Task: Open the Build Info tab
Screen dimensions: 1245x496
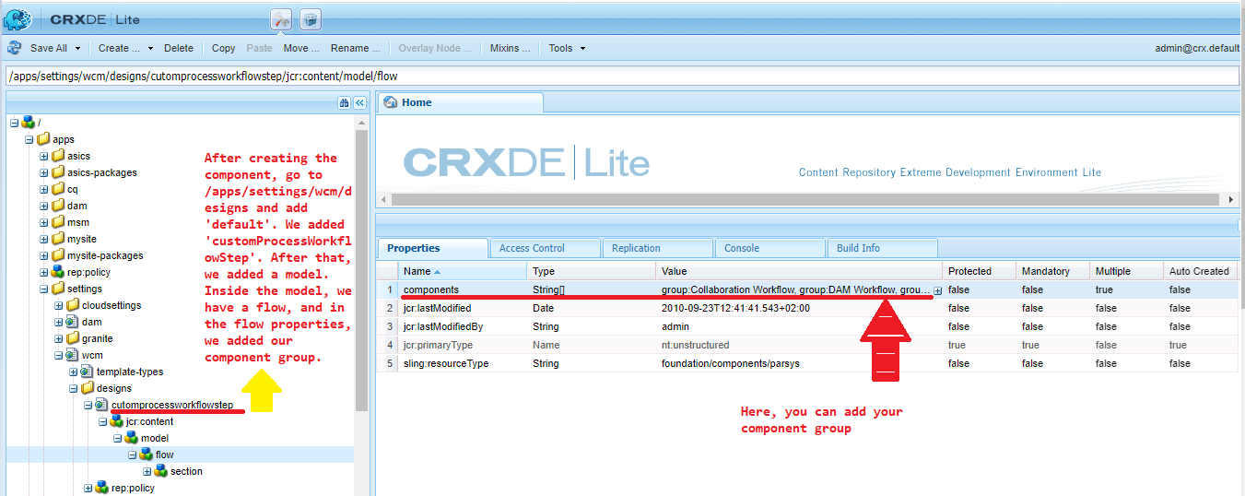Action: pyautogui.click(x=882, y=248)
